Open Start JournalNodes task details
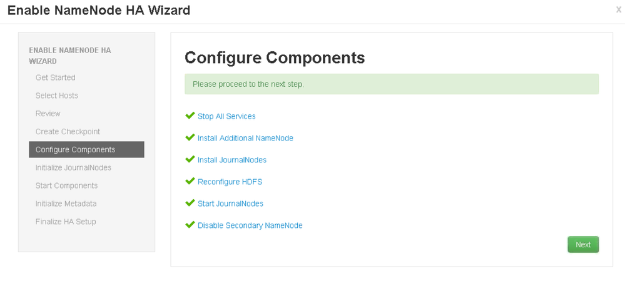625x281 pixels. tap(230, 204)
